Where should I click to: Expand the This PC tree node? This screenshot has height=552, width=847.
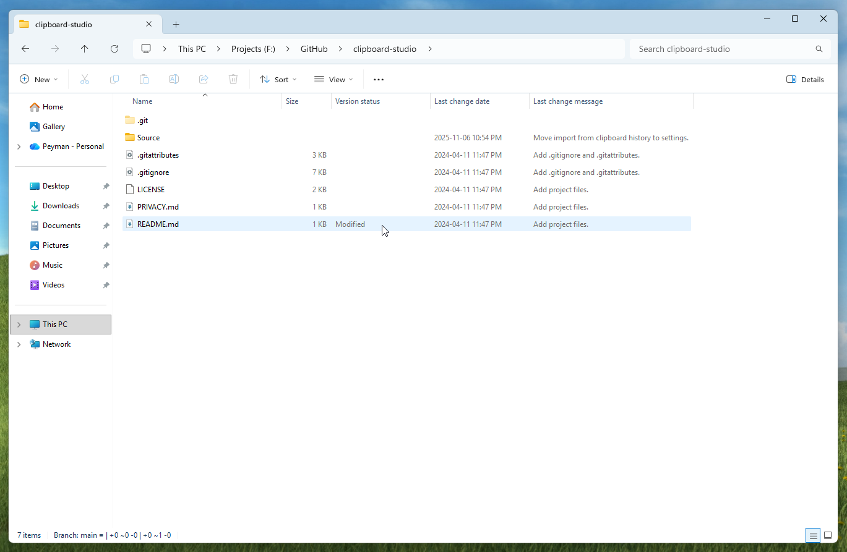(19, 325)
